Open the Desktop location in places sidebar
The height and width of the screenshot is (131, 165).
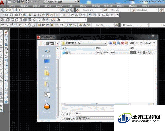tap(47, 63)
